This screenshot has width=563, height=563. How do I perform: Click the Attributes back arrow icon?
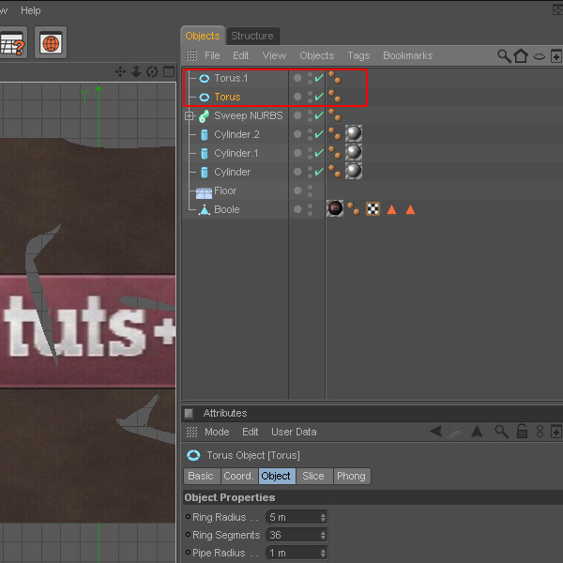point(436,432)
